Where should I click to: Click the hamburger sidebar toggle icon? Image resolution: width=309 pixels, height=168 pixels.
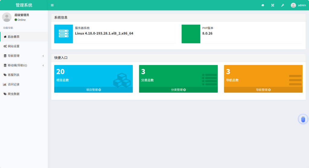[52, 5]
